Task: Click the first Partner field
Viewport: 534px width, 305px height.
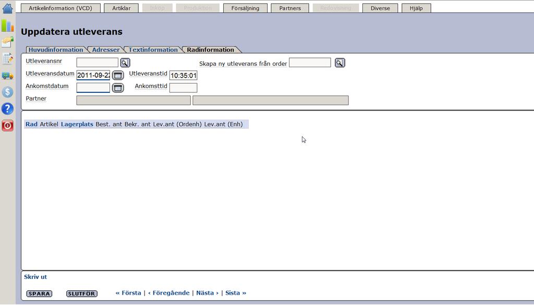Action: point(133,101)
